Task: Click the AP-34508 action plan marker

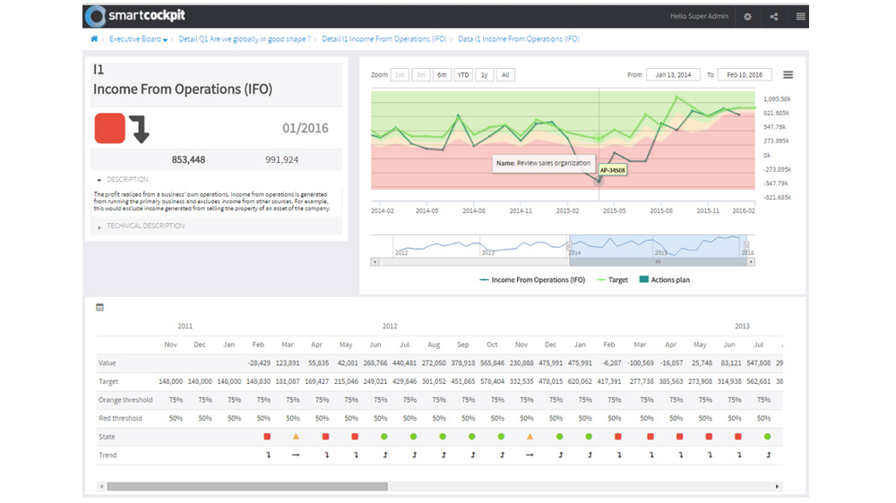Action: click(613, 169)
